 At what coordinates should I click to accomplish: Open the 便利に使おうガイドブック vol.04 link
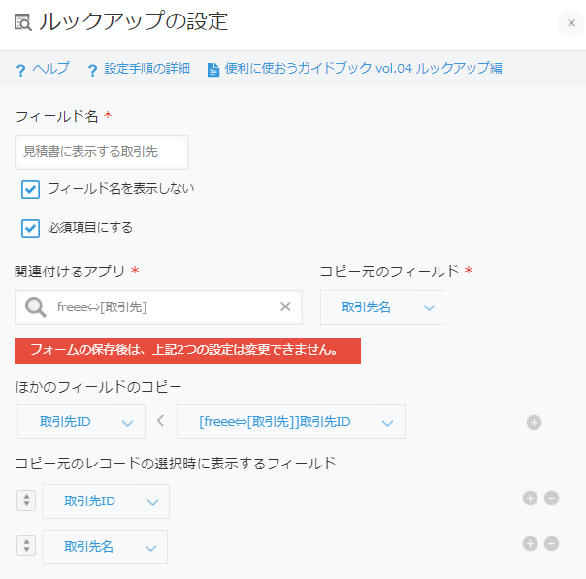(x=363, y=68)
